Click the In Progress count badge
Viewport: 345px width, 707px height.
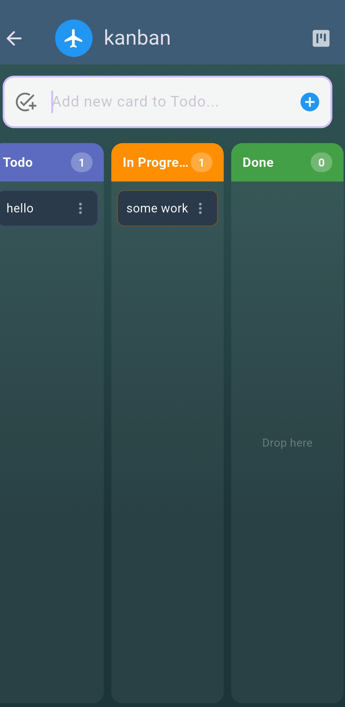[201, 163]
